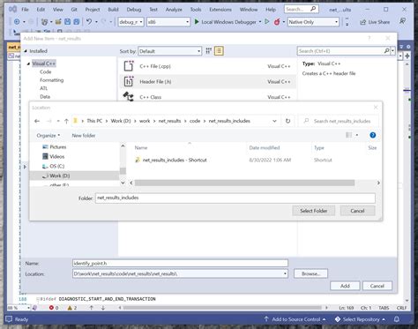Click the Search net_results_includes field
The image size is (418, 329).
pyautogui.click(x=339, y=121)
